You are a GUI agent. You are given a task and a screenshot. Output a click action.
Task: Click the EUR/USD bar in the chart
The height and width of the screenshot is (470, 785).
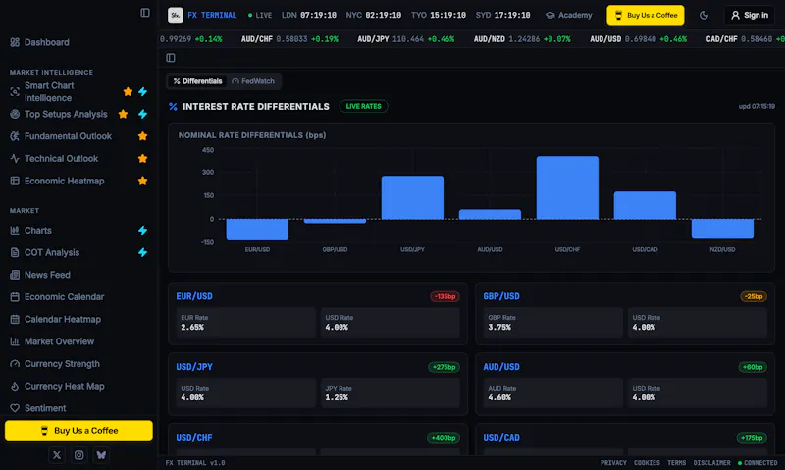coord(257,230)
